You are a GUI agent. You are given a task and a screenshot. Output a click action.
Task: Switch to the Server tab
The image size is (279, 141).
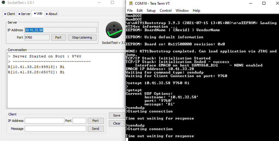[x=24, y=14]
